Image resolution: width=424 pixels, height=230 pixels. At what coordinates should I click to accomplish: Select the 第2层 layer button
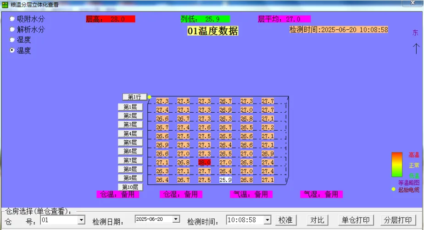(130, 116)
